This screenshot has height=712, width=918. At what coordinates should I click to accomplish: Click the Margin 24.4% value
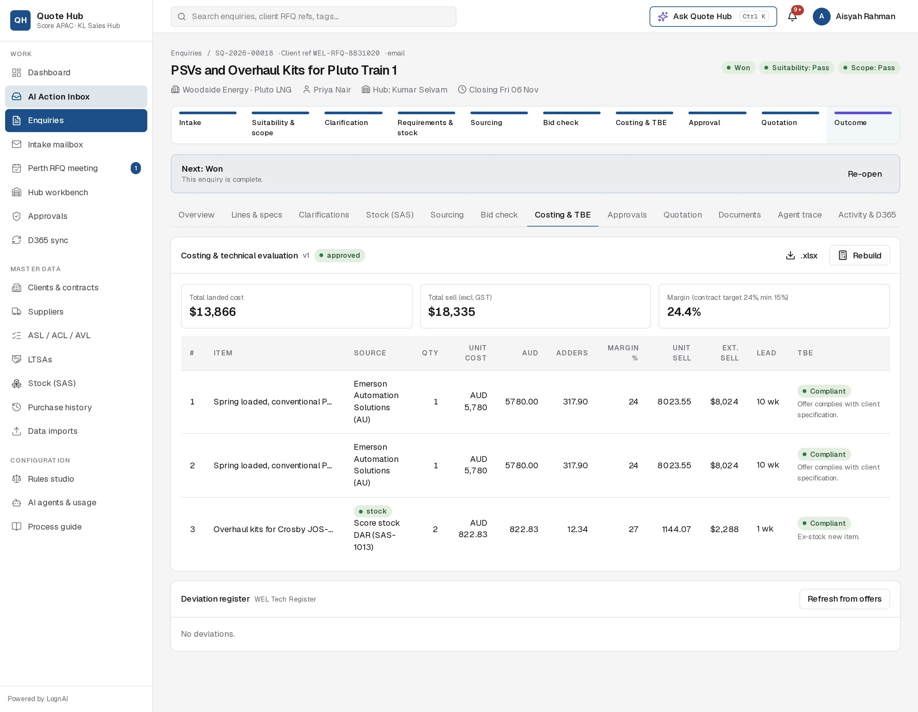coord(684,312)
